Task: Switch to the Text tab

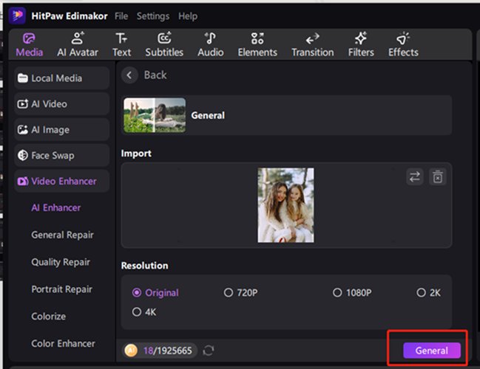Action: point(121,45)
